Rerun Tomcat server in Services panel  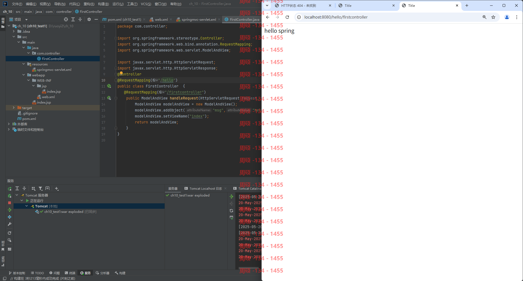(10, 189)
